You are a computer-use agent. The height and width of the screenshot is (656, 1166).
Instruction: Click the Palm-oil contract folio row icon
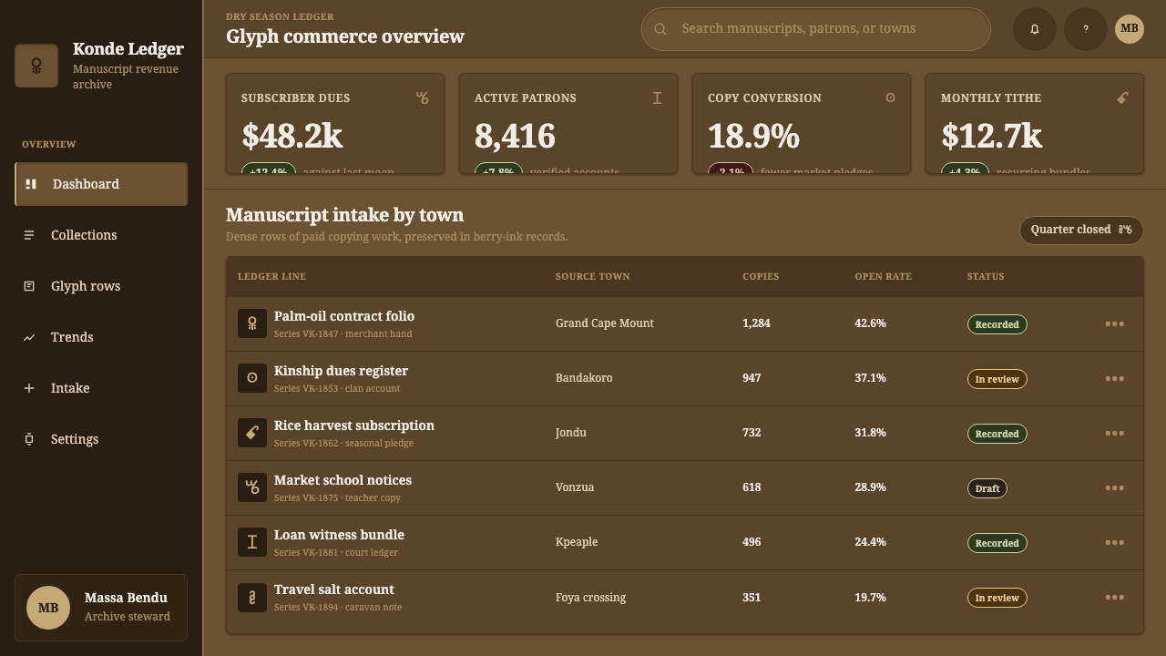pos(252,323)
